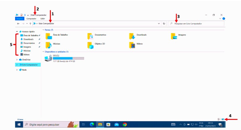Select the Vídeos folder icon in Pastas
The image size is (241, 130).
click(x=132, y=45)
